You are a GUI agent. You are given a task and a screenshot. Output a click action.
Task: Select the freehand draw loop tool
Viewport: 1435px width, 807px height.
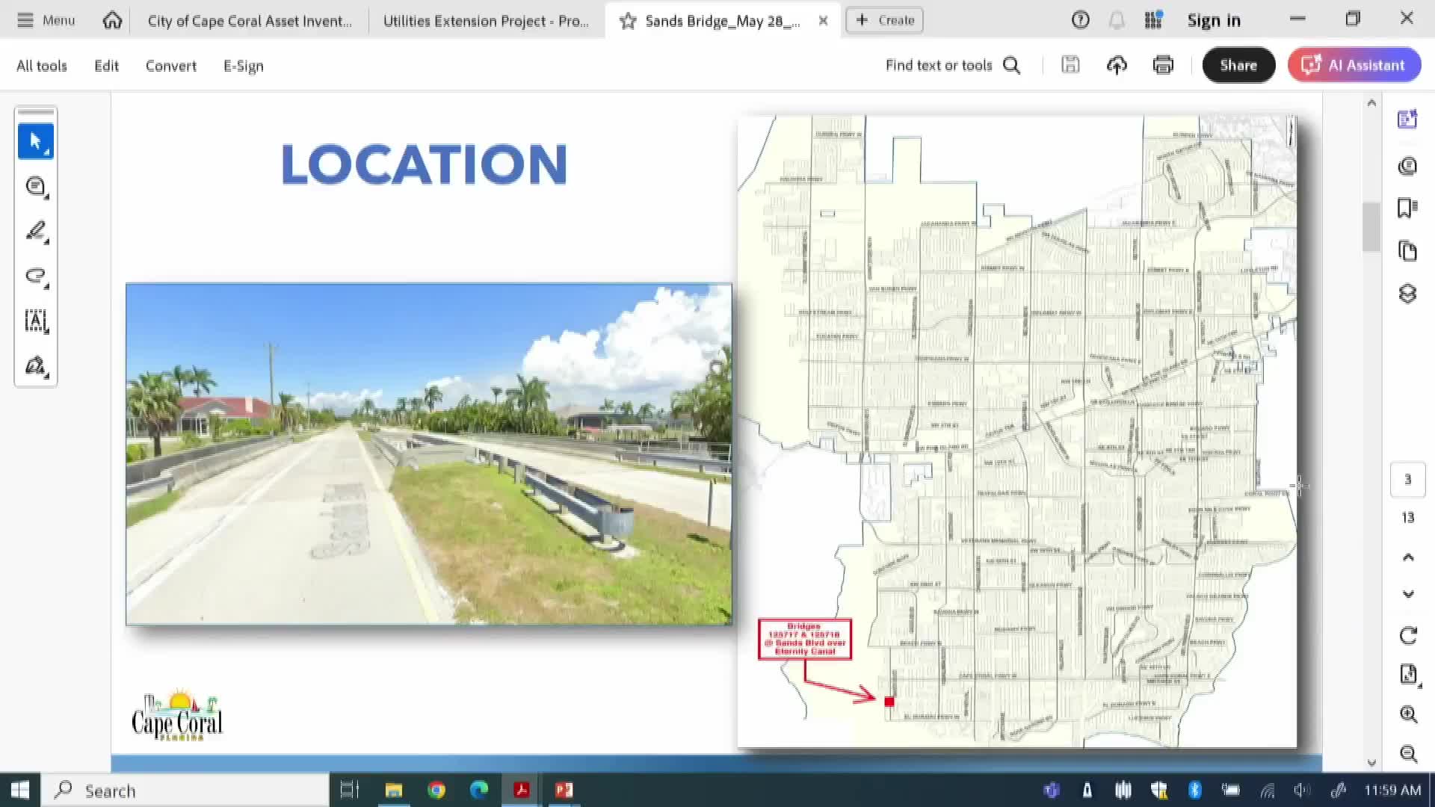coord(35,276)
